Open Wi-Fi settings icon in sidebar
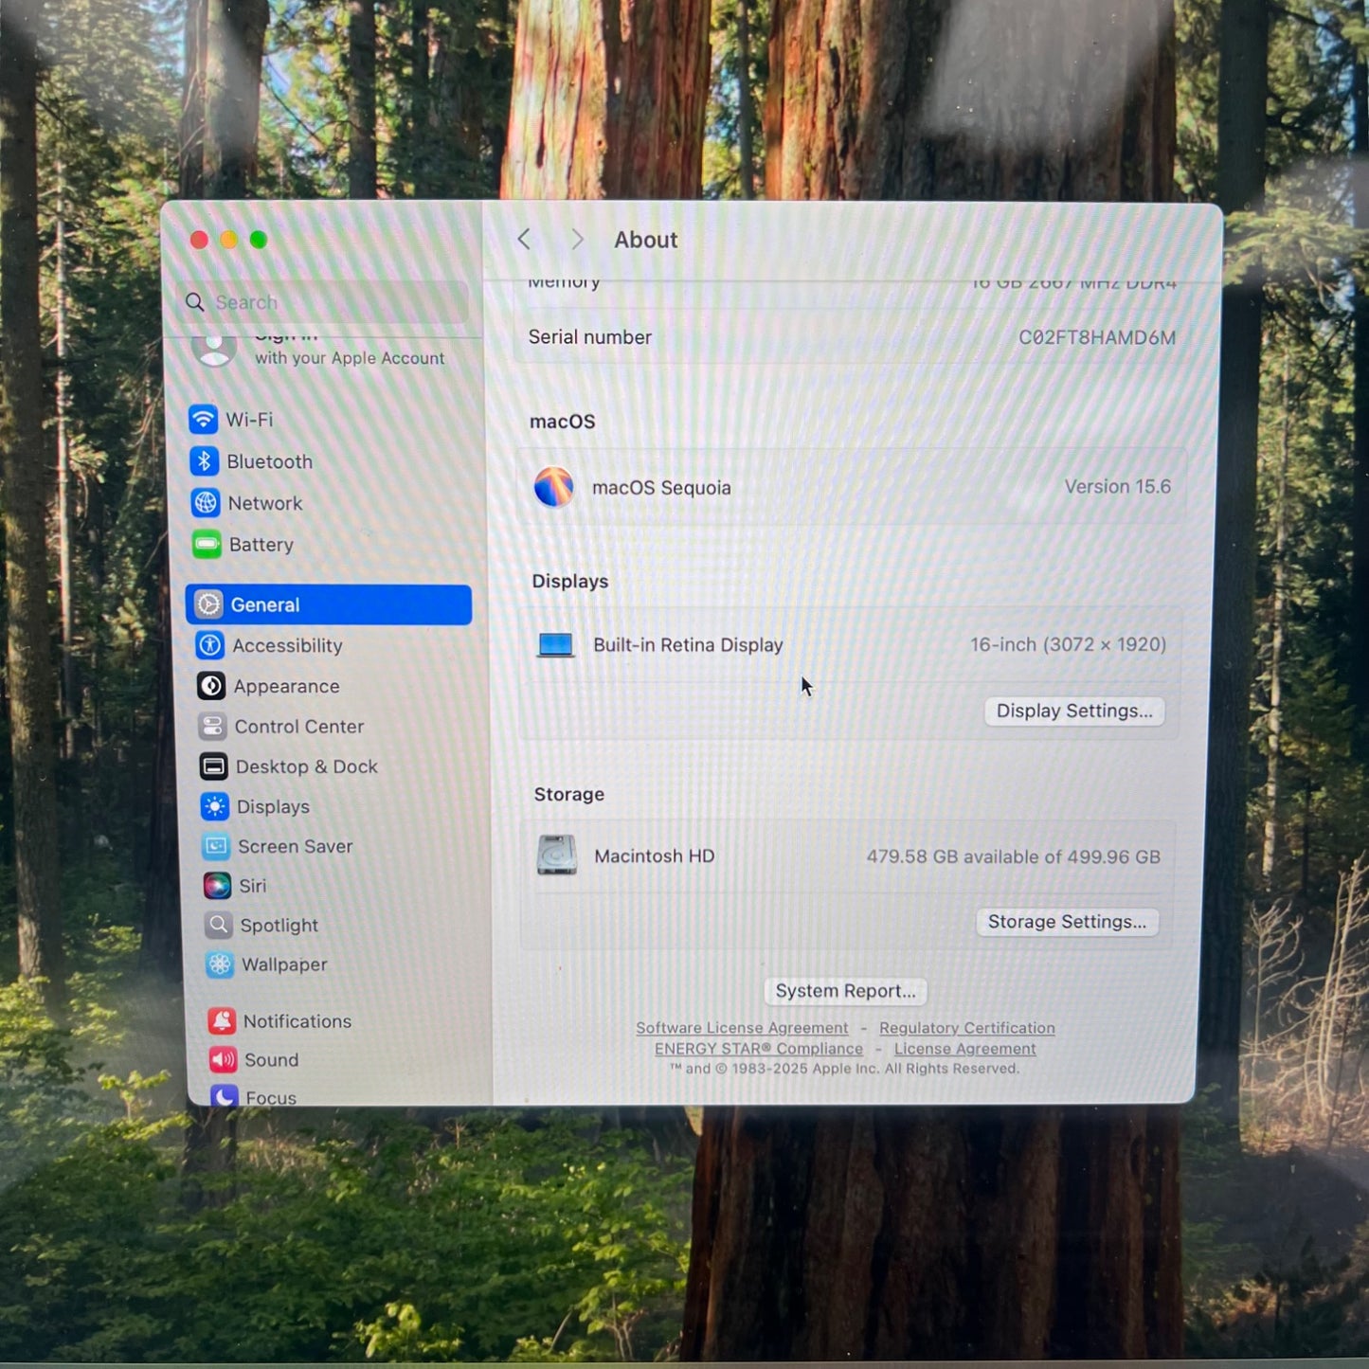1369x1369 pixels. [203, 419]
